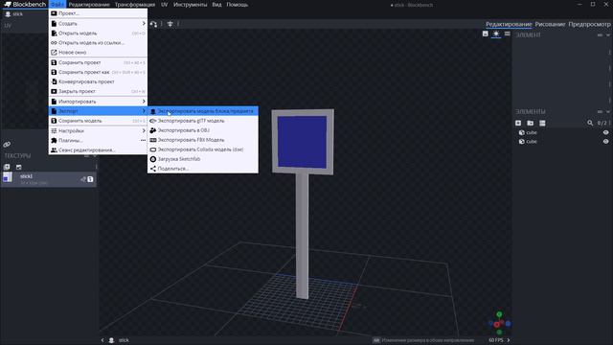Choose Сохранить проект entry

98,62
